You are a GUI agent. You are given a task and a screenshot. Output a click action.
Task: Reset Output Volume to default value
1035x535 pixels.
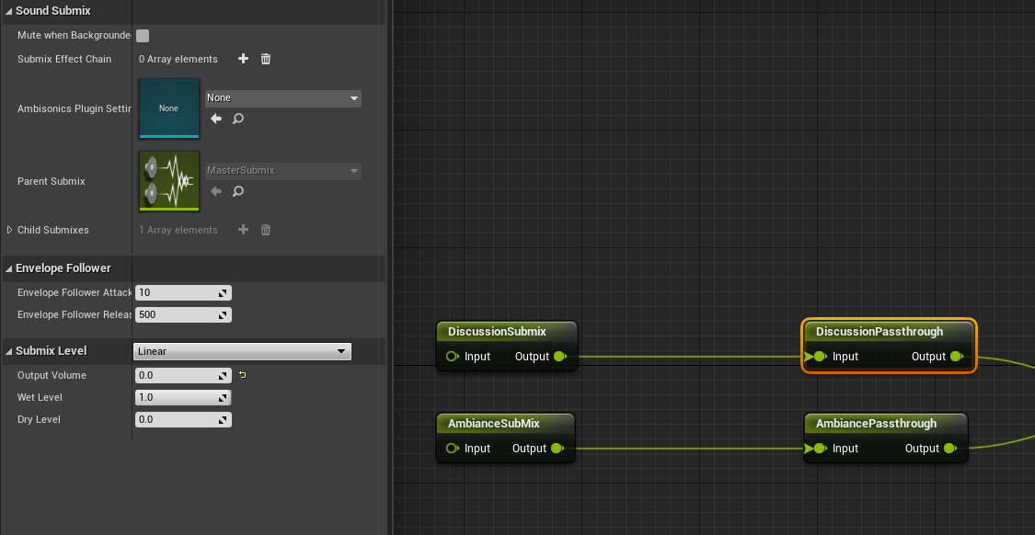[x=242, y=375]
